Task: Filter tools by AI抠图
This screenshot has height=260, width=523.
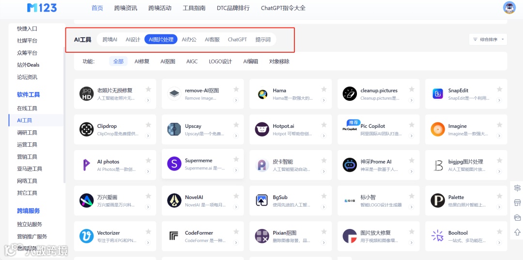Action: coord(168,61)
